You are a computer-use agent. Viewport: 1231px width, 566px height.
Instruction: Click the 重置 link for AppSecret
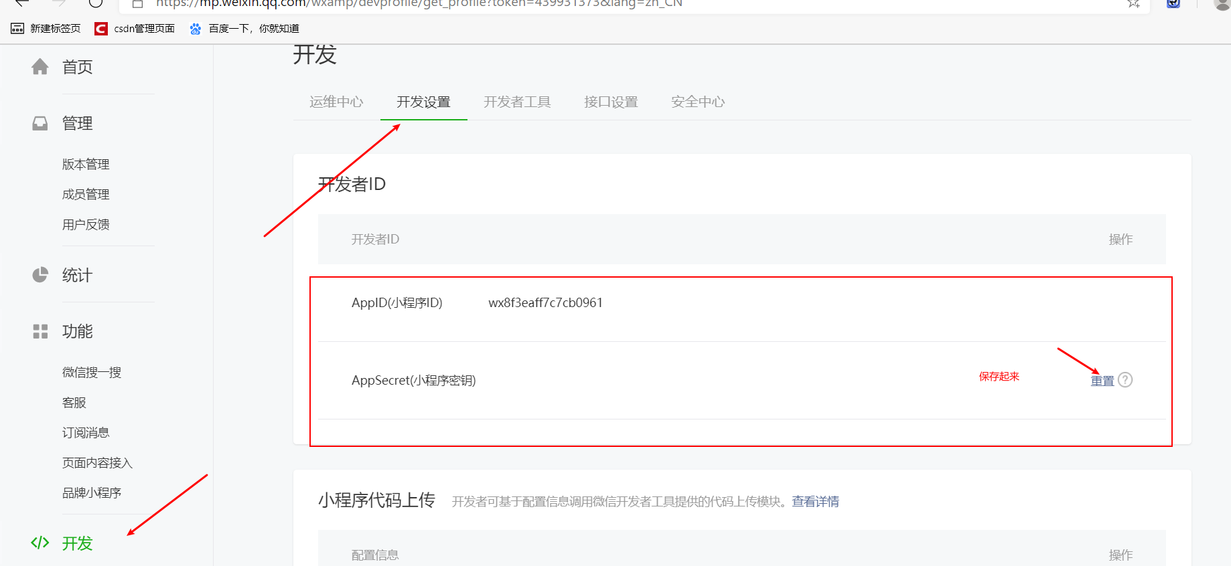(1102, 381)
